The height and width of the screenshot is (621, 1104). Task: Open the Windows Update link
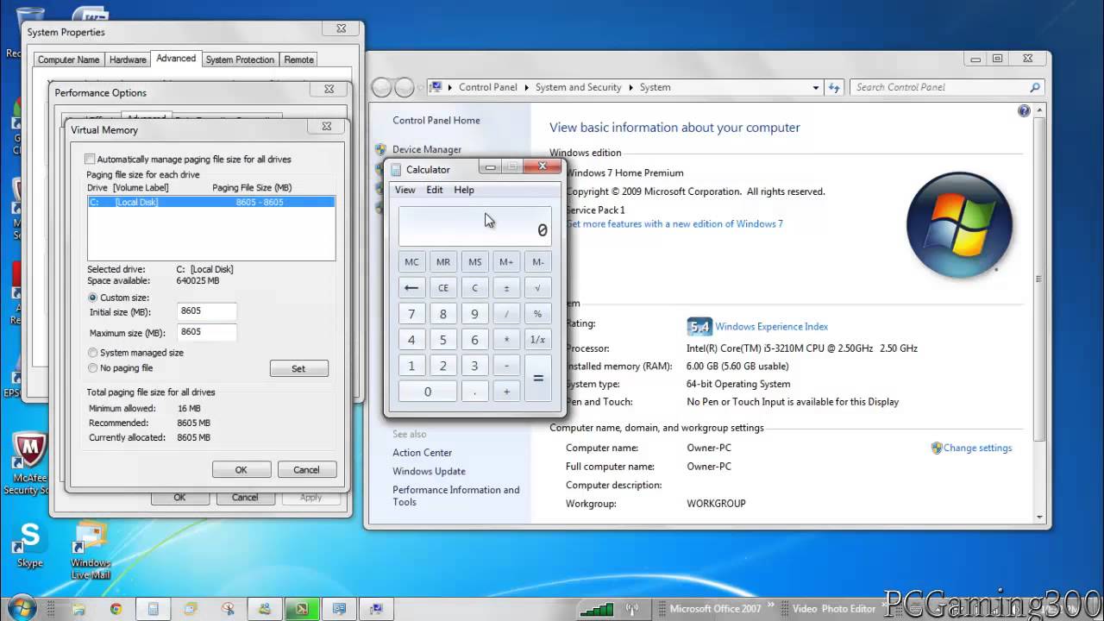[429, 472]
